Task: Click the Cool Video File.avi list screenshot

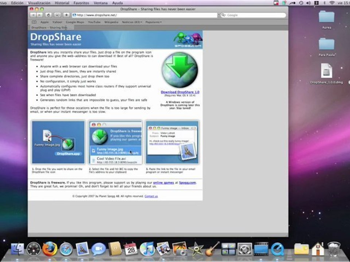Action: (116, 142)
